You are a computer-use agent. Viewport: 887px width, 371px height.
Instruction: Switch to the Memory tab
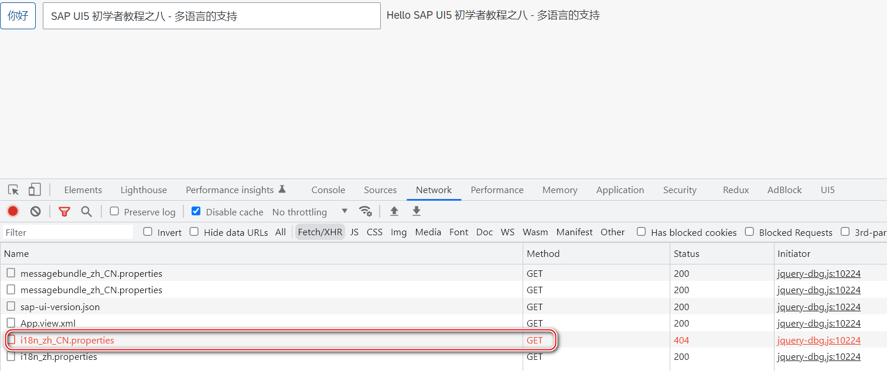pos(560,190)
